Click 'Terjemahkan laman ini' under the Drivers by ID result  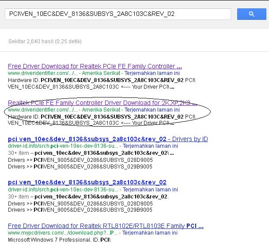click(150, 146)
